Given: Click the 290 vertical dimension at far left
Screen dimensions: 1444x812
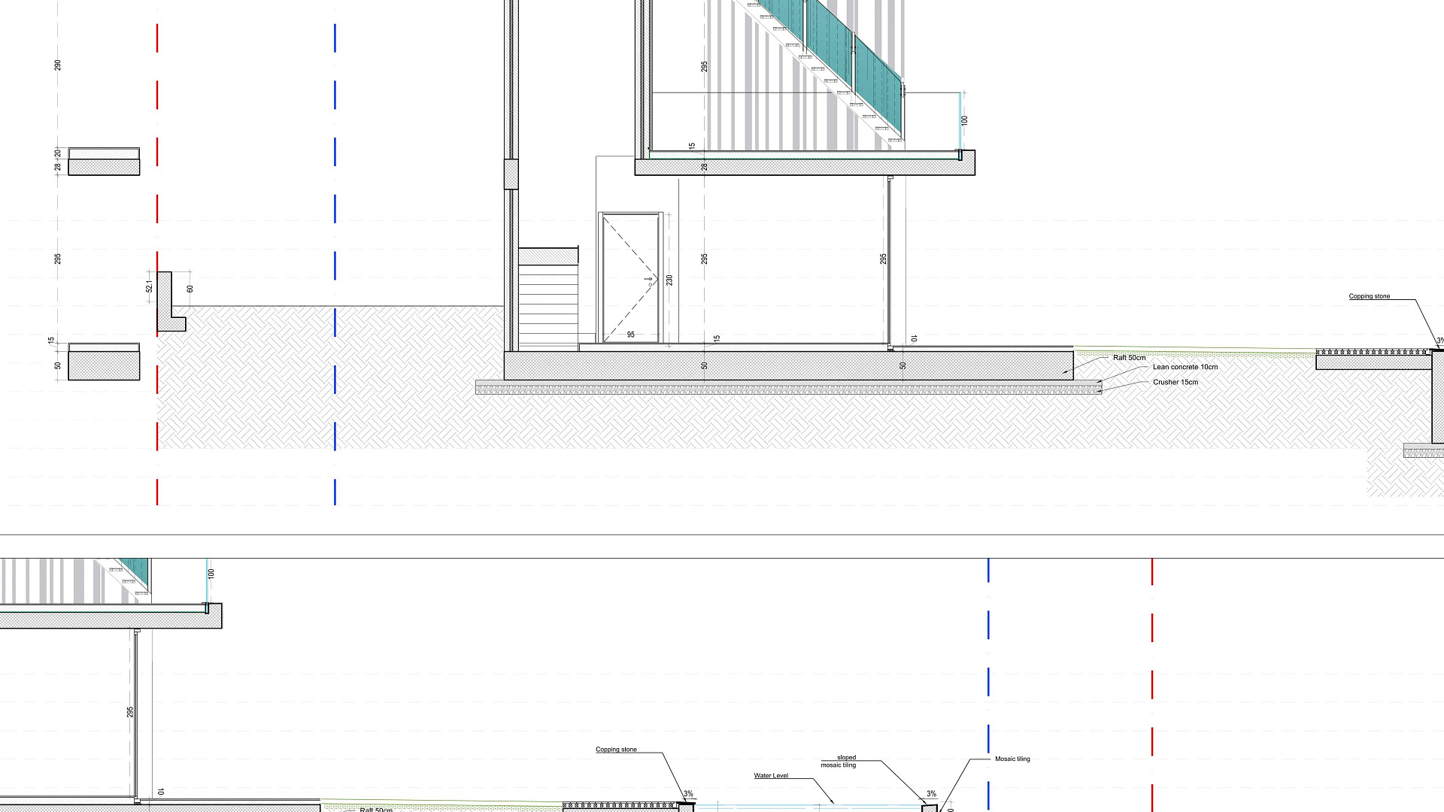Looking at the screenshot, I should [58, 65].
